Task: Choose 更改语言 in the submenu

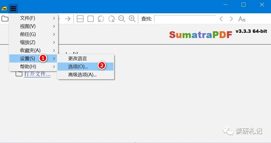Action: [86, 58]
